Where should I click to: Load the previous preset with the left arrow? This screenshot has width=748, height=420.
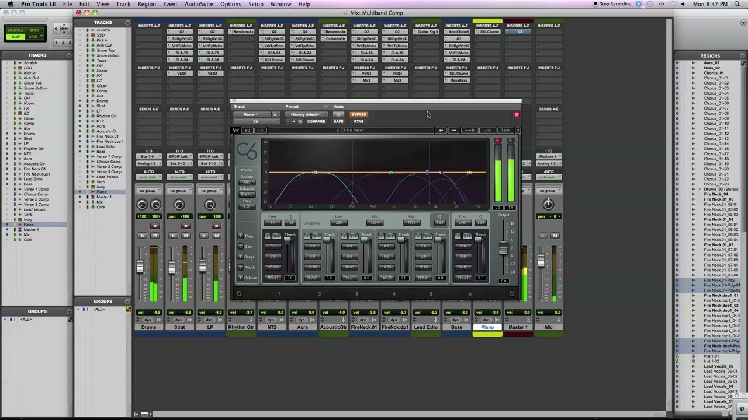click(441, 130)
